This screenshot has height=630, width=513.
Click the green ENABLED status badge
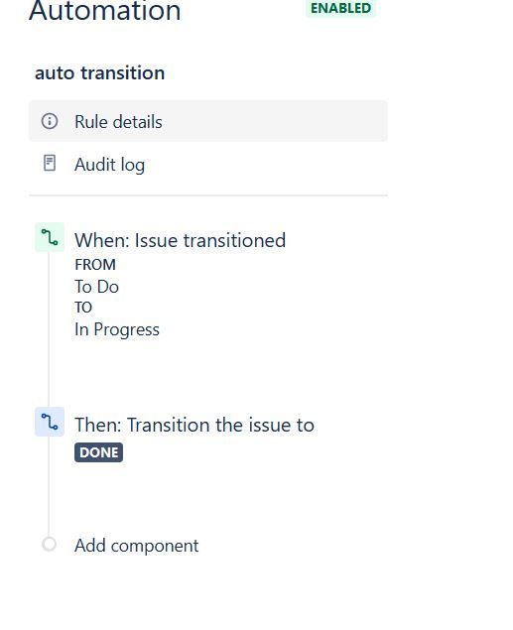tap(340, 9)
